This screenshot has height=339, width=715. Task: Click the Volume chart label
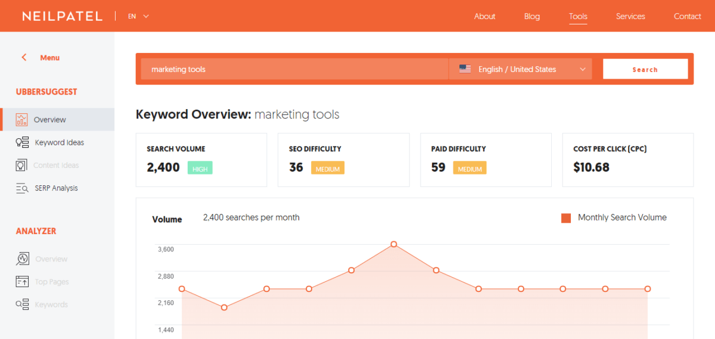pyautogui.click(x=167, y=219)
